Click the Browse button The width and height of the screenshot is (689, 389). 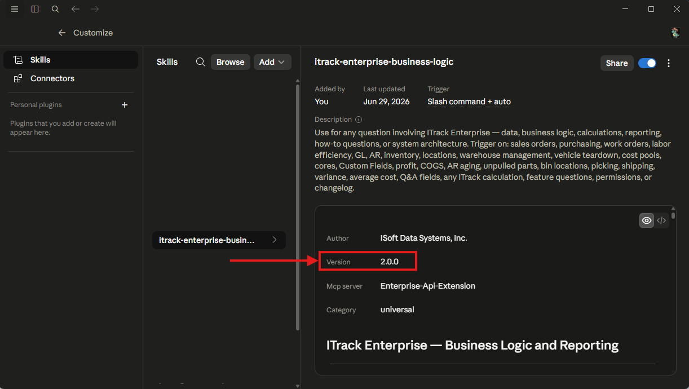[231, 62]
